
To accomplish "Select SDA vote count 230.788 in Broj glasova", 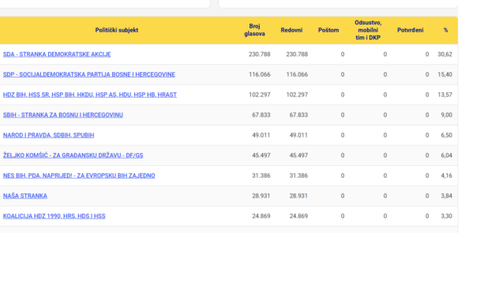I will 260,55.
